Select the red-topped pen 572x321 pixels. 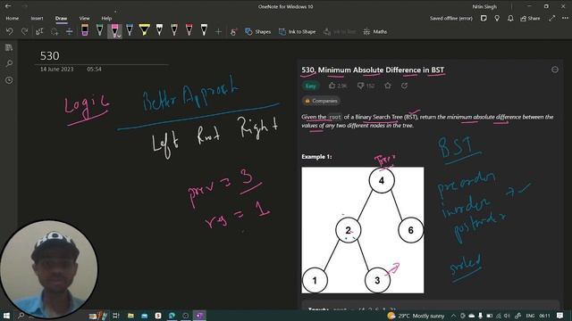click(x=189, y=29)
